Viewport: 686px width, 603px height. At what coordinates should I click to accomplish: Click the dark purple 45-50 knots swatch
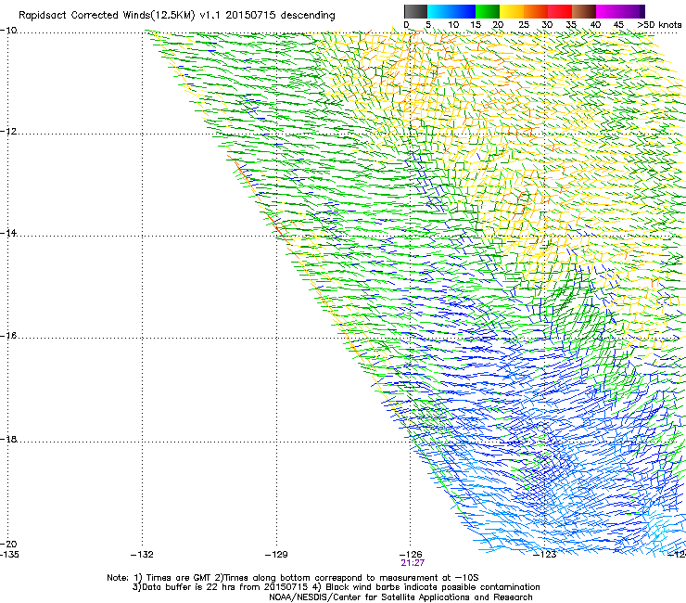(x=632, y=11)
